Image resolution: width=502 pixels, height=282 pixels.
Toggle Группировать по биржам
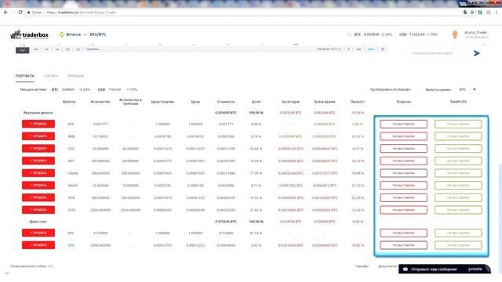click(390, 89)
